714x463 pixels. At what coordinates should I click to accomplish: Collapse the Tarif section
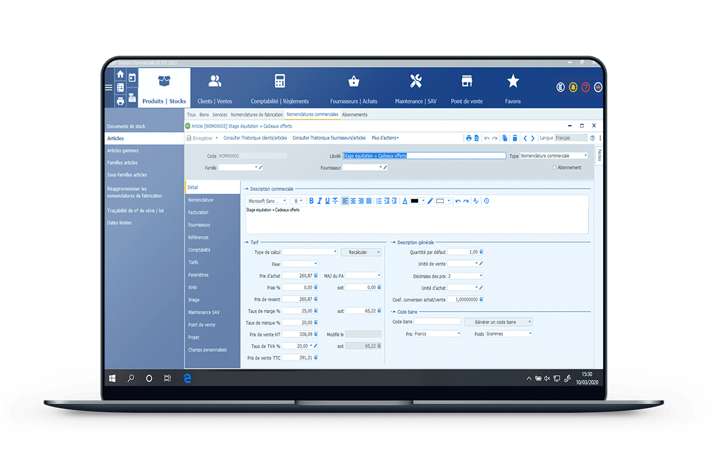pos(247,242)
